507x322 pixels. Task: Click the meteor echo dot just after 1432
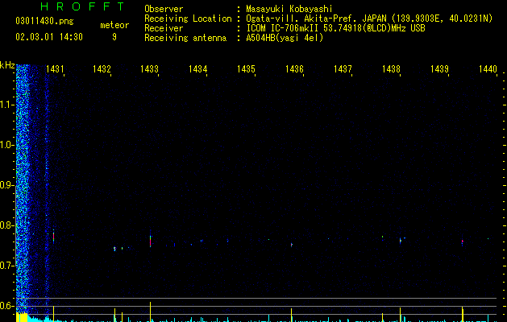[114, 249]
